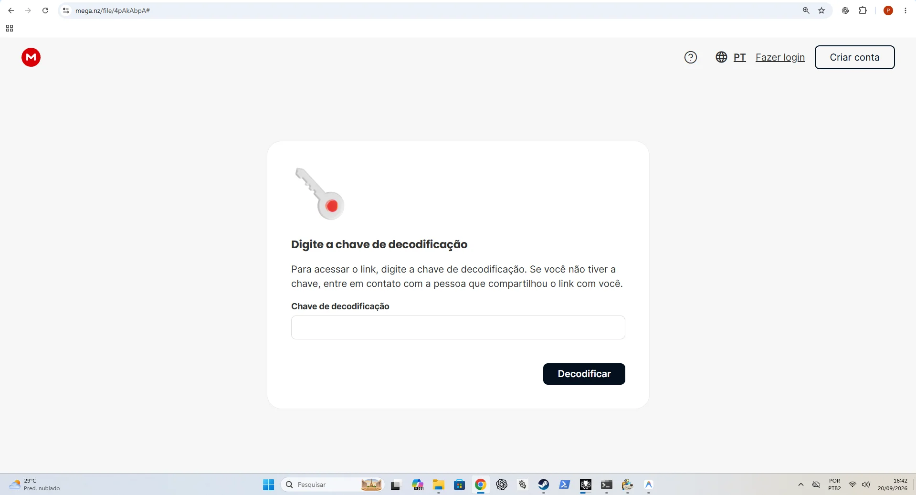This screenshot has height=495, width=916.
Task: Open the browser extensions puzzle icon
Action: [863, 11]
